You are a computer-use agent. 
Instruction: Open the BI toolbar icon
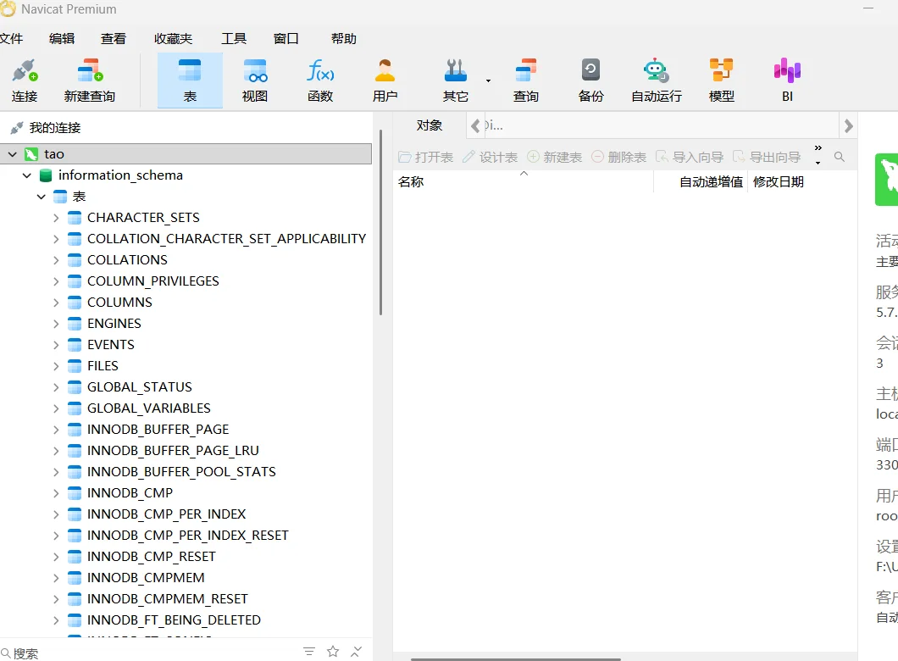787,80
